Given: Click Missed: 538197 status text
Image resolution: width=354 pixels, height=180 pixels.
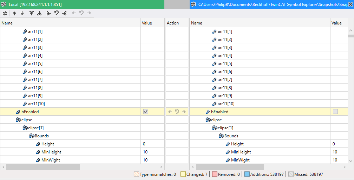Looking at the screenshot, I should (309, 174).
